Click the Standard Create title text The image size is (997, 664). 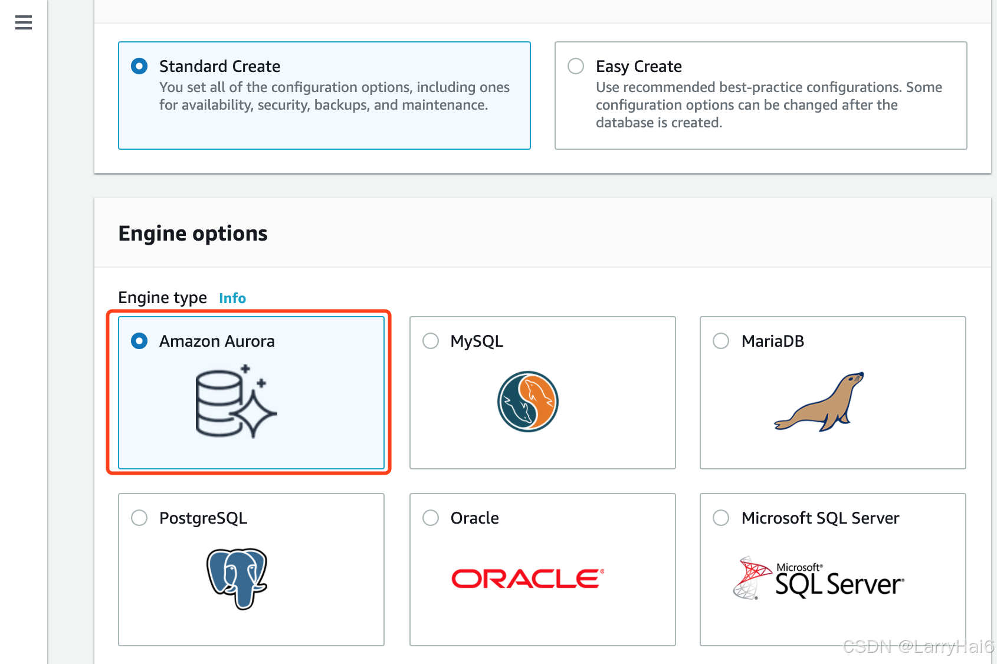(x=219, y=66)
